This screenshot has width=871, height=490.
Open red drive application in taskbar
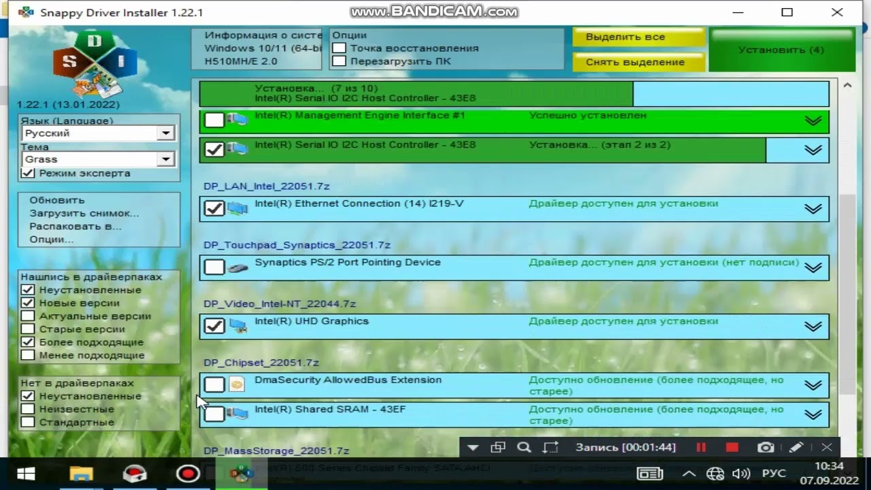tap(135, 474)
